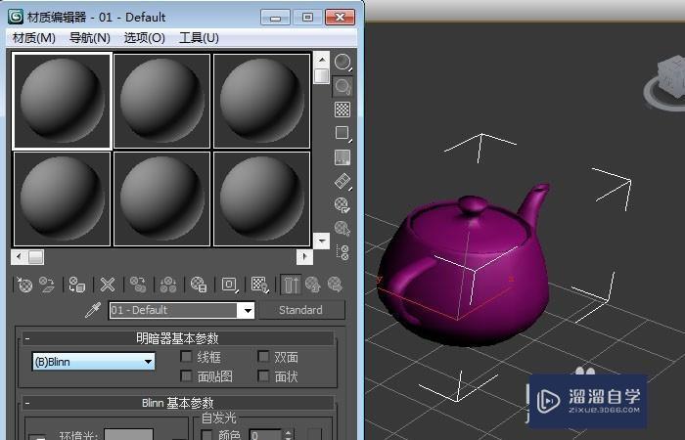Open the 导航(N) menu
The height and width of the screenshot is (440, 685).
point(90,38)
